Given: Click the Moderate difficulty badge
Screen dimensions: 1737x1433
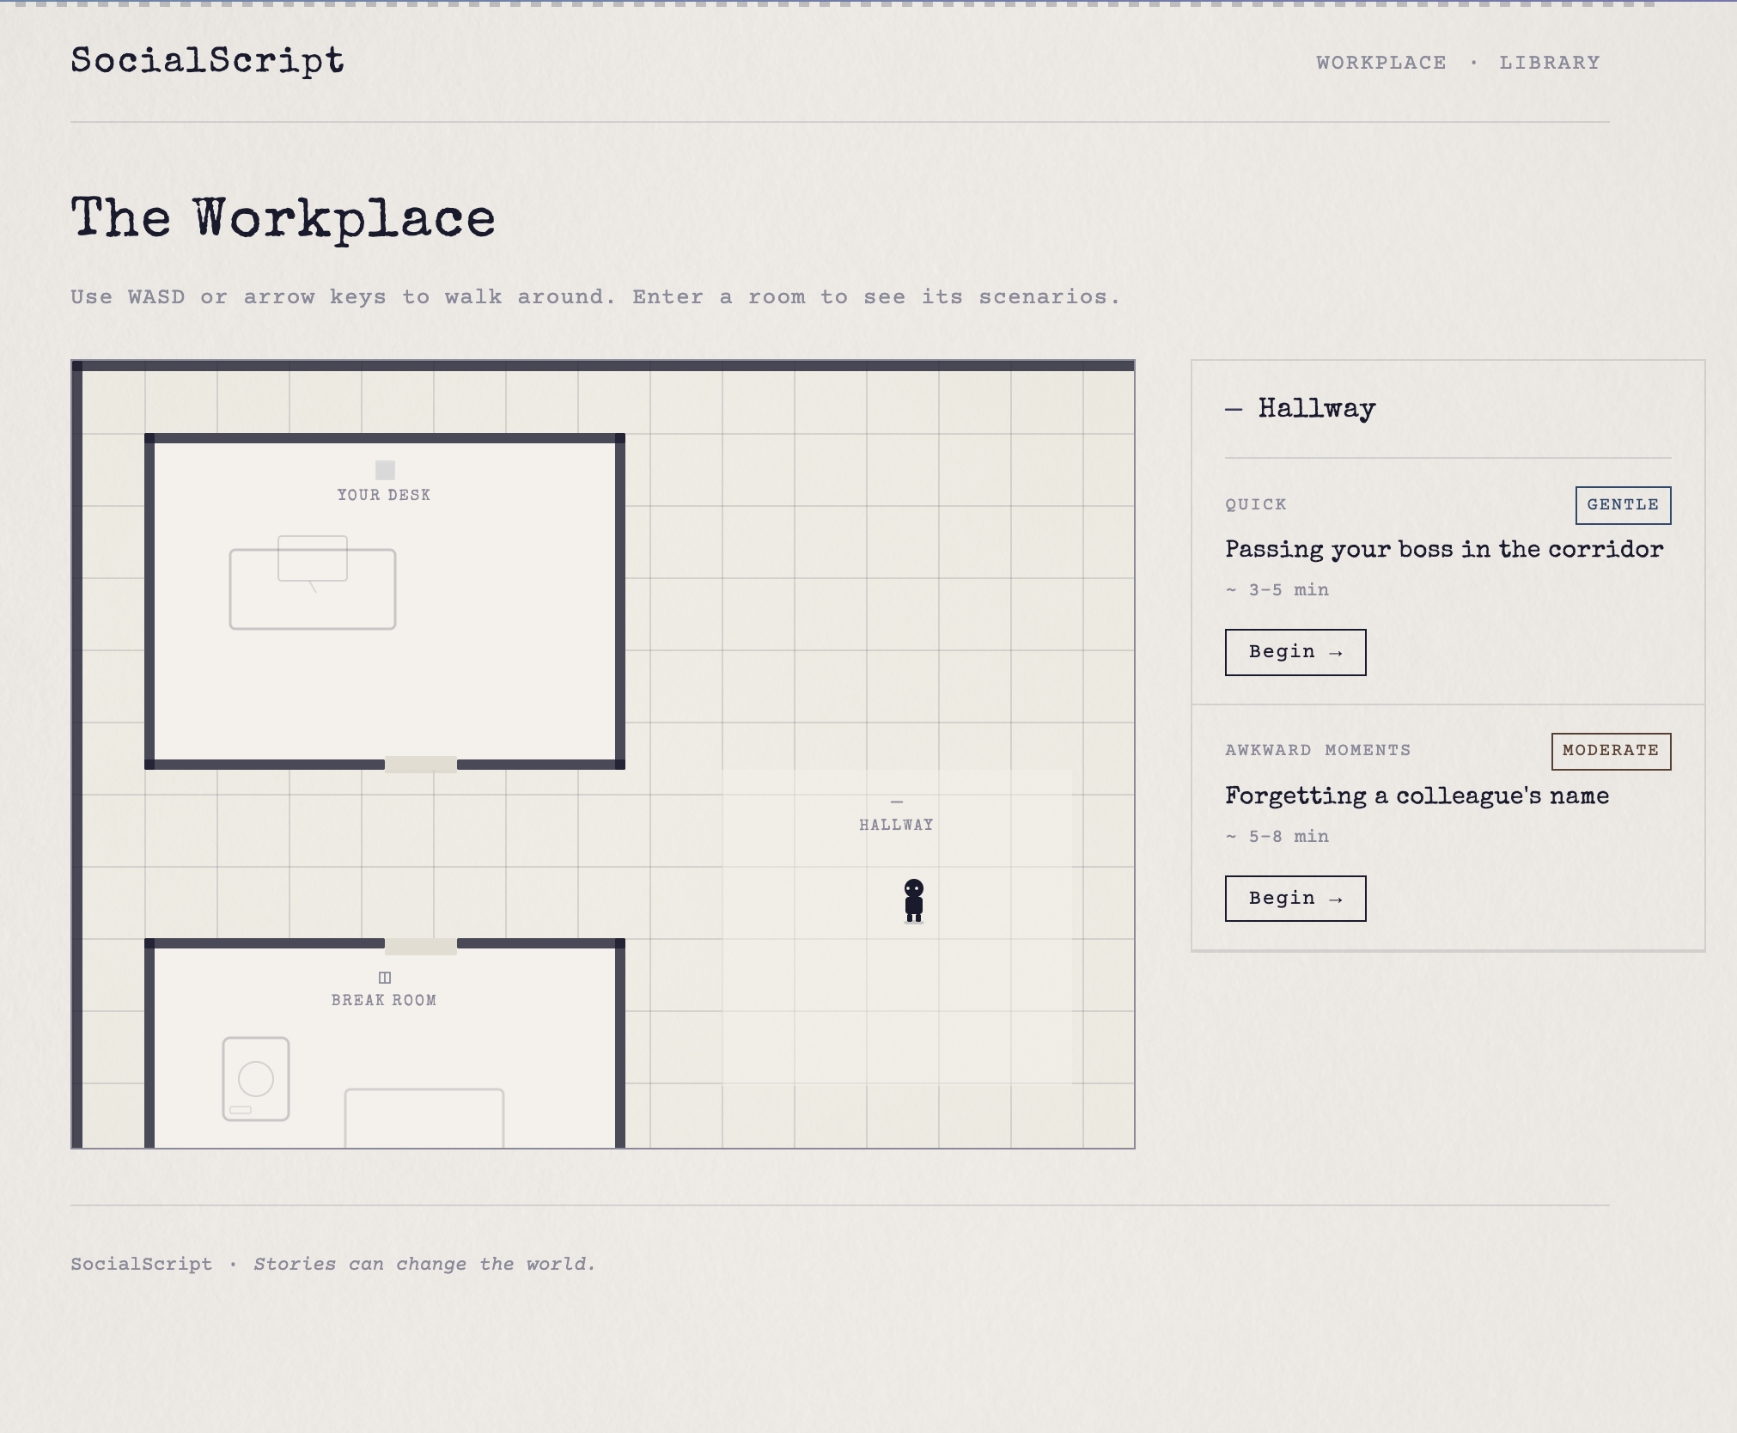Looking at the screenshot, I should 1611,751.
